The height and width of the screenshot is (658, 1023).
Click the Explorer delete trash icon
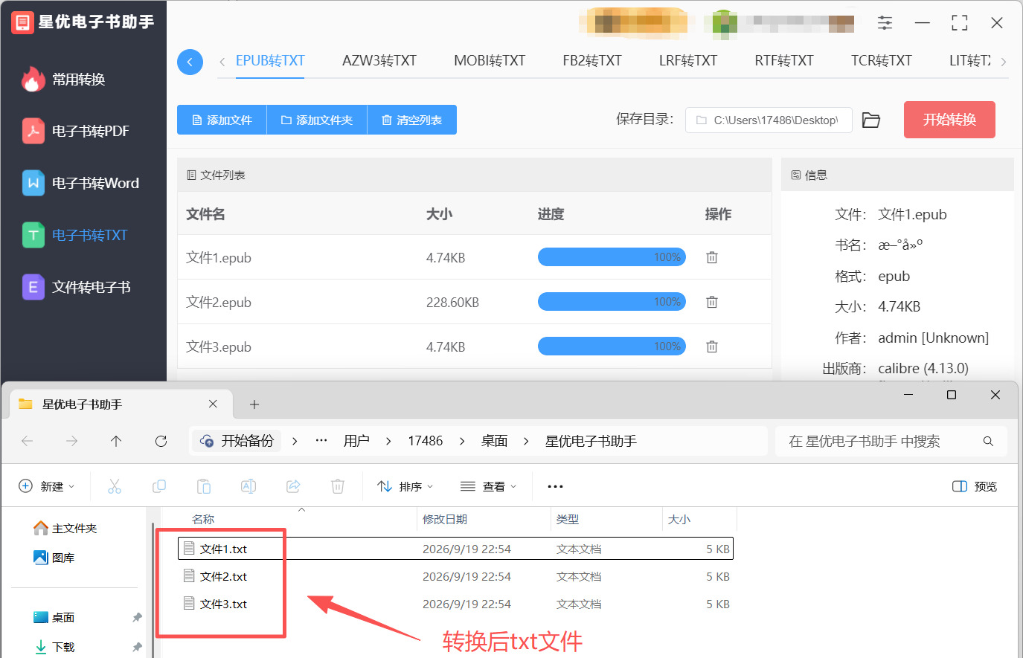338,486
